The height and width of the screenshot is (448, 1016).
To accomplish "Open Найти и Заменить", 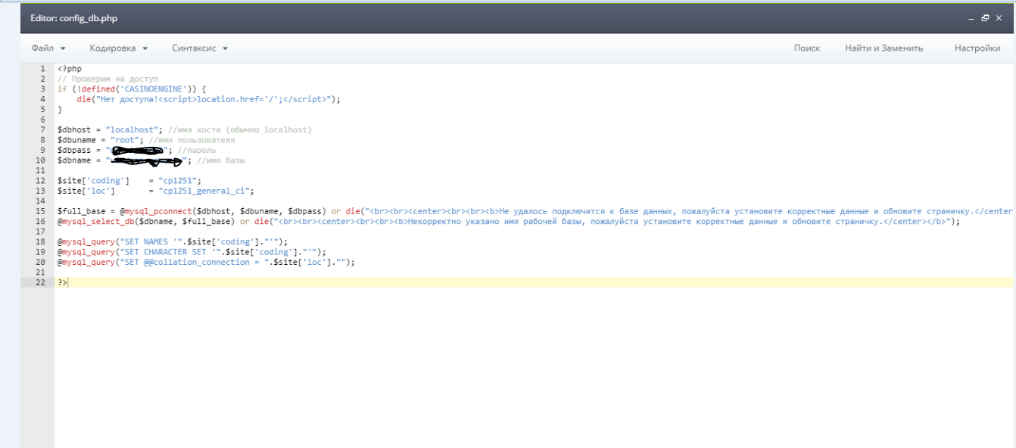I will click(x=884, y=48).
